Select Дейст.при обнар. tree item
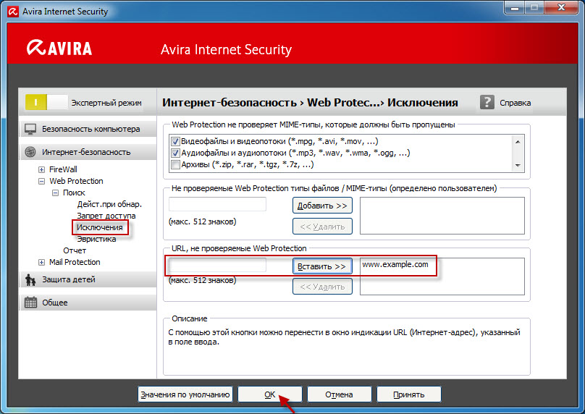 pyautogui.click(x=109, y=204)
